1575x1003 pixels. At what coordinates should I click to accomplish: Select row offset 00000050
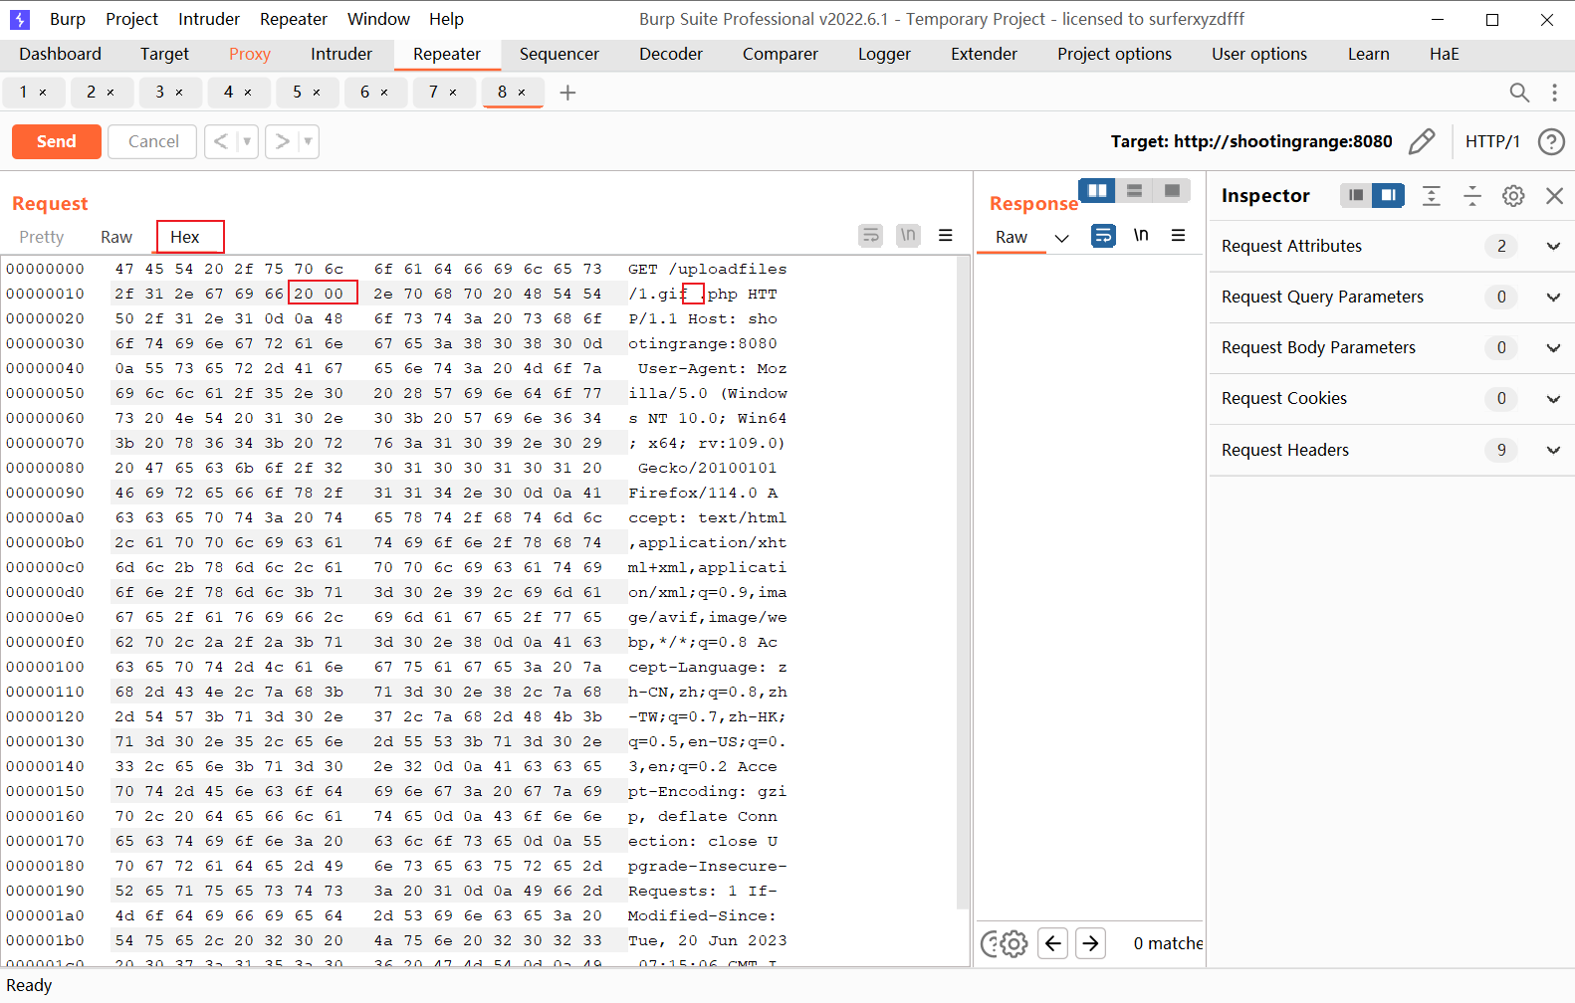coord(45,393)
